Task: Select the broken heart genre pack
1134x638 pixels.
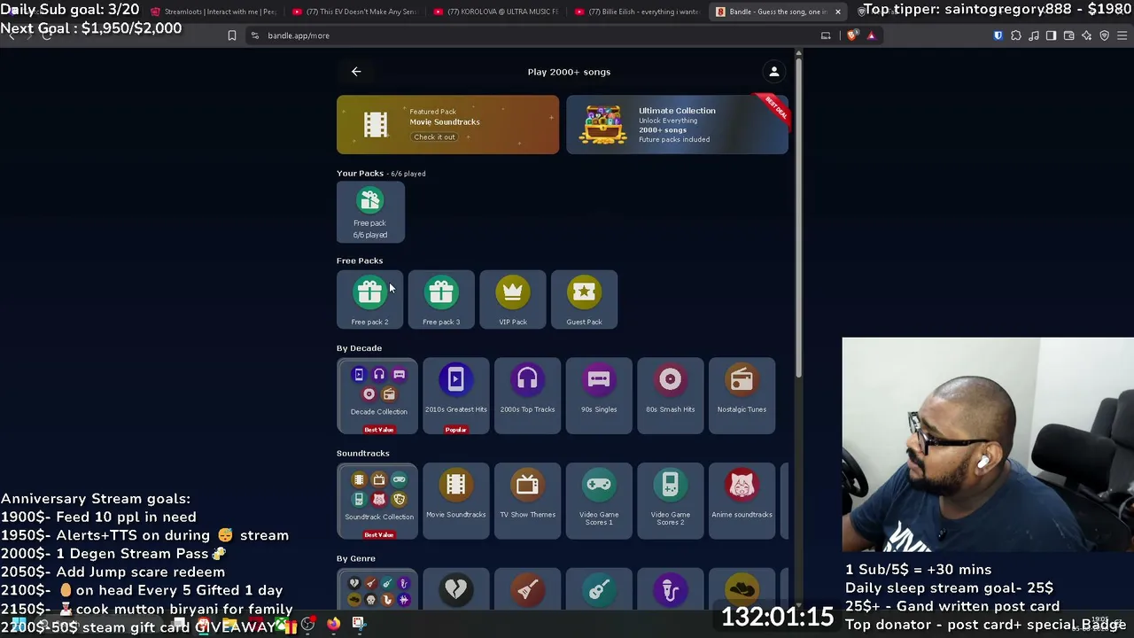Action: click(455, 590)
